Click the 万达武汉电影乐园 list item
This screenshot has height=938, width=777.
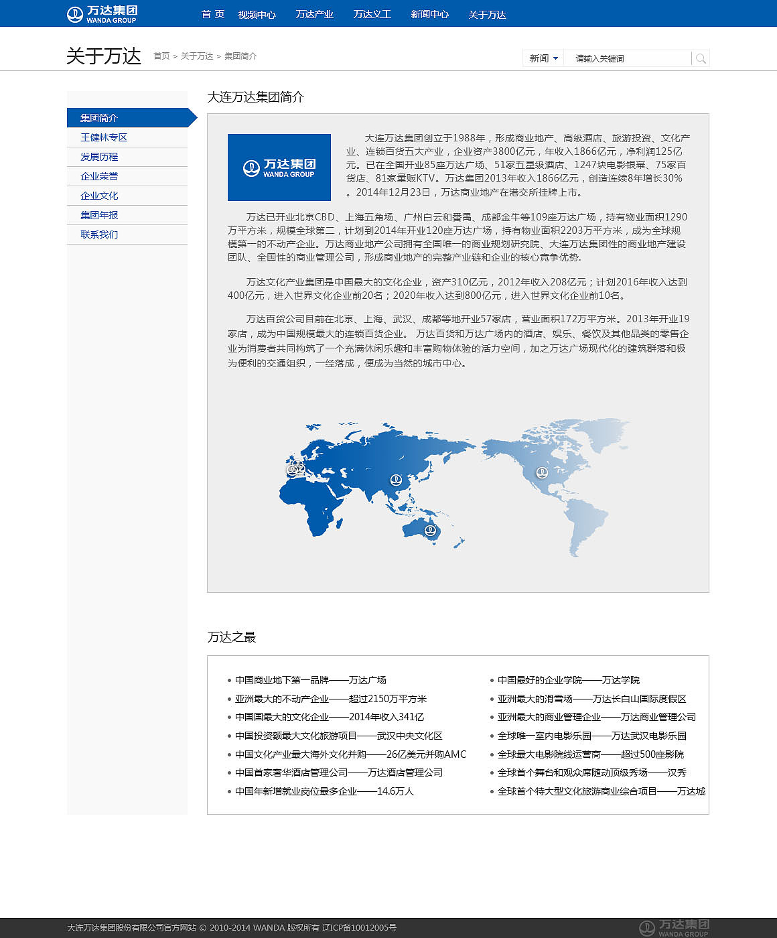[x=591, y=736]
